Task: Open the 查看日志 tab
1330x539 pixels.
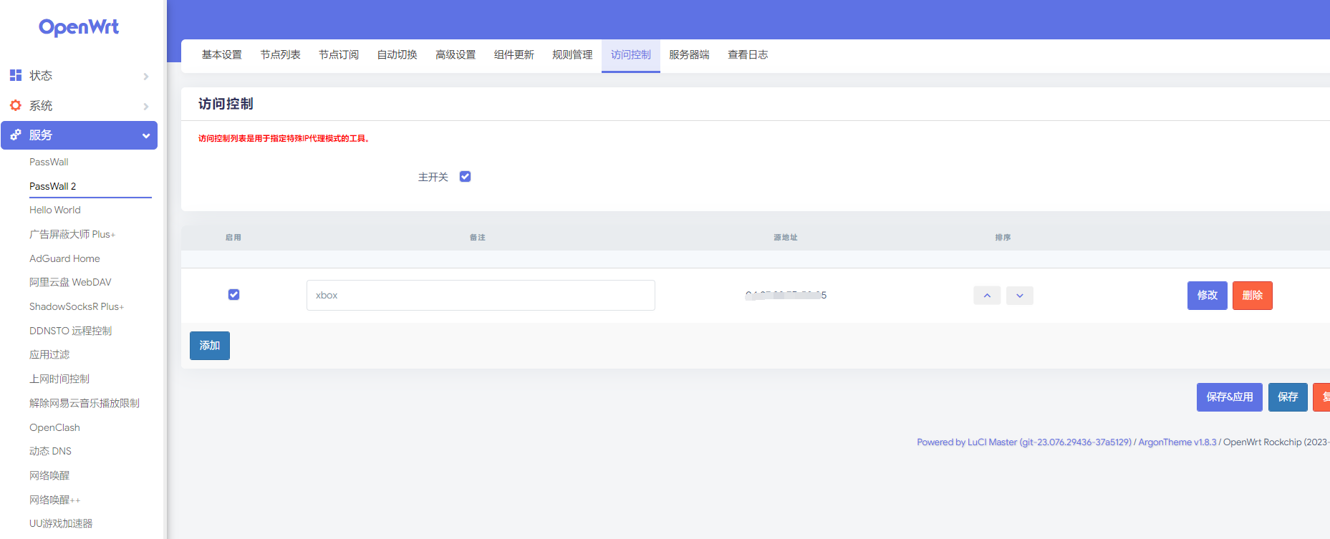Action: click(748, 55)
